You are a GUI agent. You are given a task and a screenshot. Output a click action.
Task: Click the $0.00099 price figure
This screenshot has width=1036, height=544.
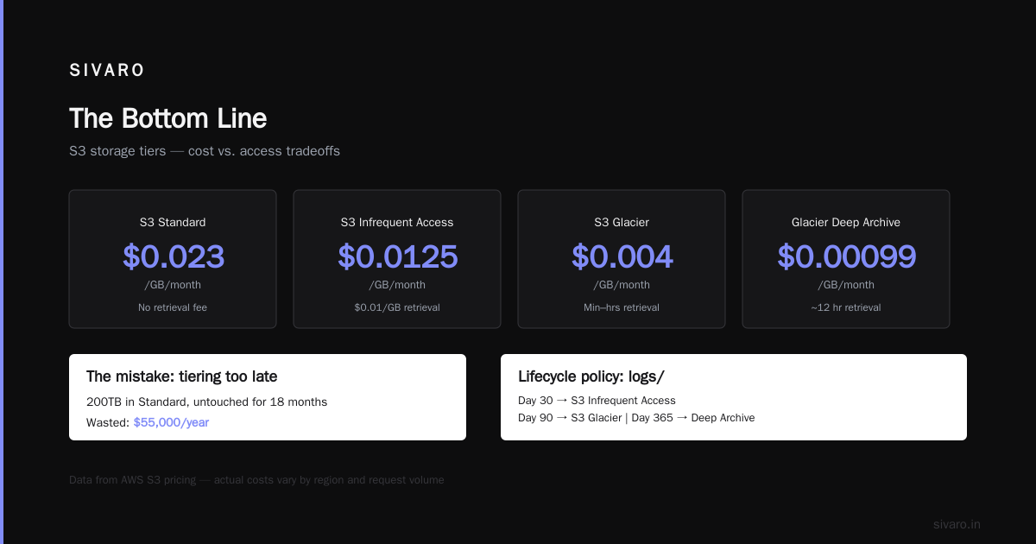846,256
